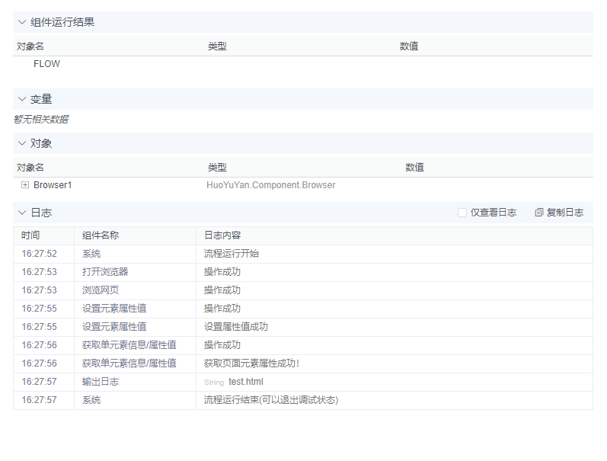
Task: Click the 组件名称 log column header
Action: coord(101,235)
